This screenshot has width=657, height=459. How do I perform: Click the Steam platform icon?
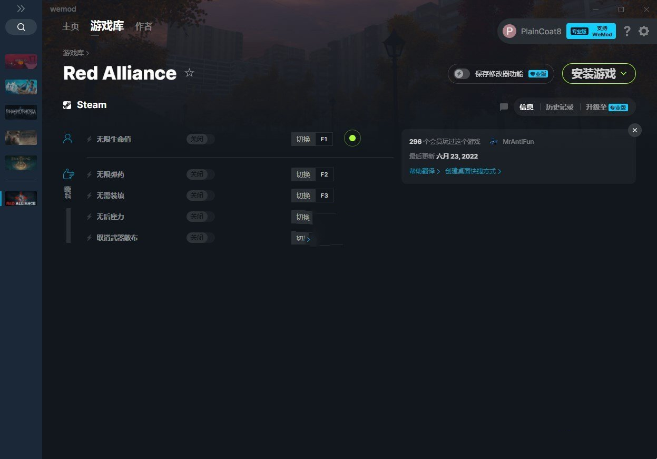[67, 105]
